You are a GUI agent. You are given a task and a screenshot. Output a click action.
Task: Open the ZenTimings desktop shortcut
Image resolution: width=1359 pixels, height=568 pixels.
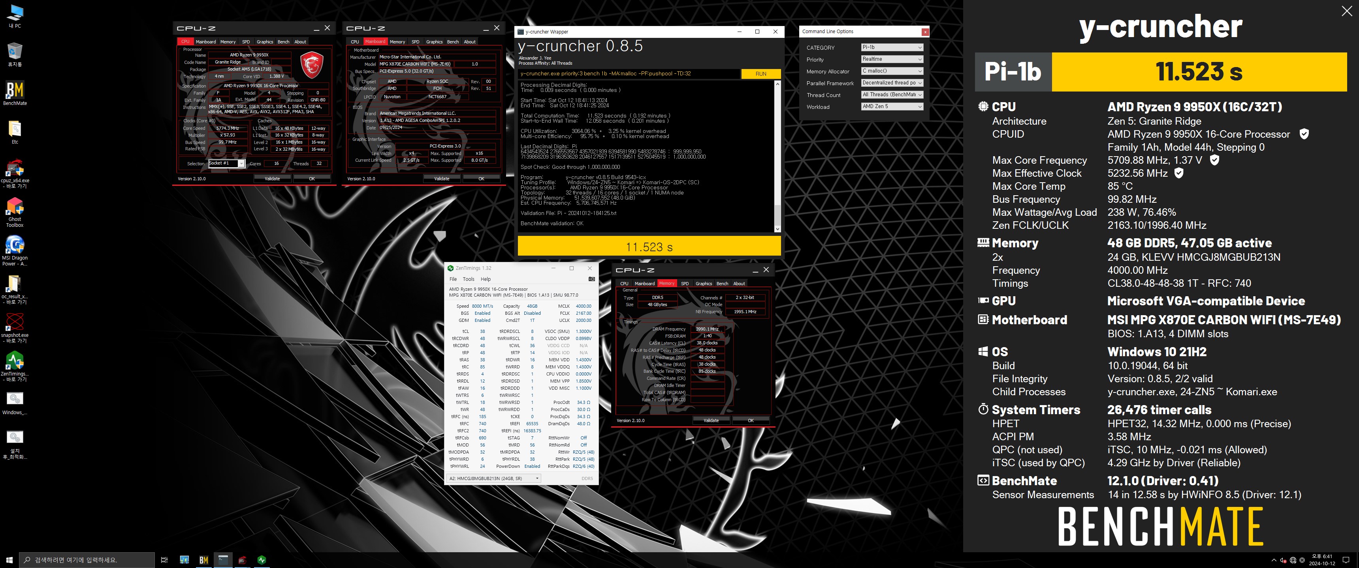pyautogui.click(x=15, y=366)
